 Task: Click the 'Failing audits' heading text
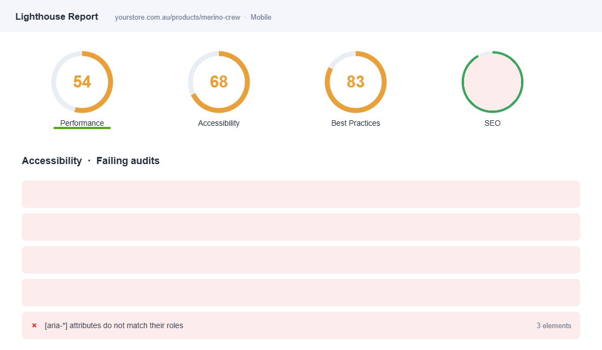[x=128, y=161]
